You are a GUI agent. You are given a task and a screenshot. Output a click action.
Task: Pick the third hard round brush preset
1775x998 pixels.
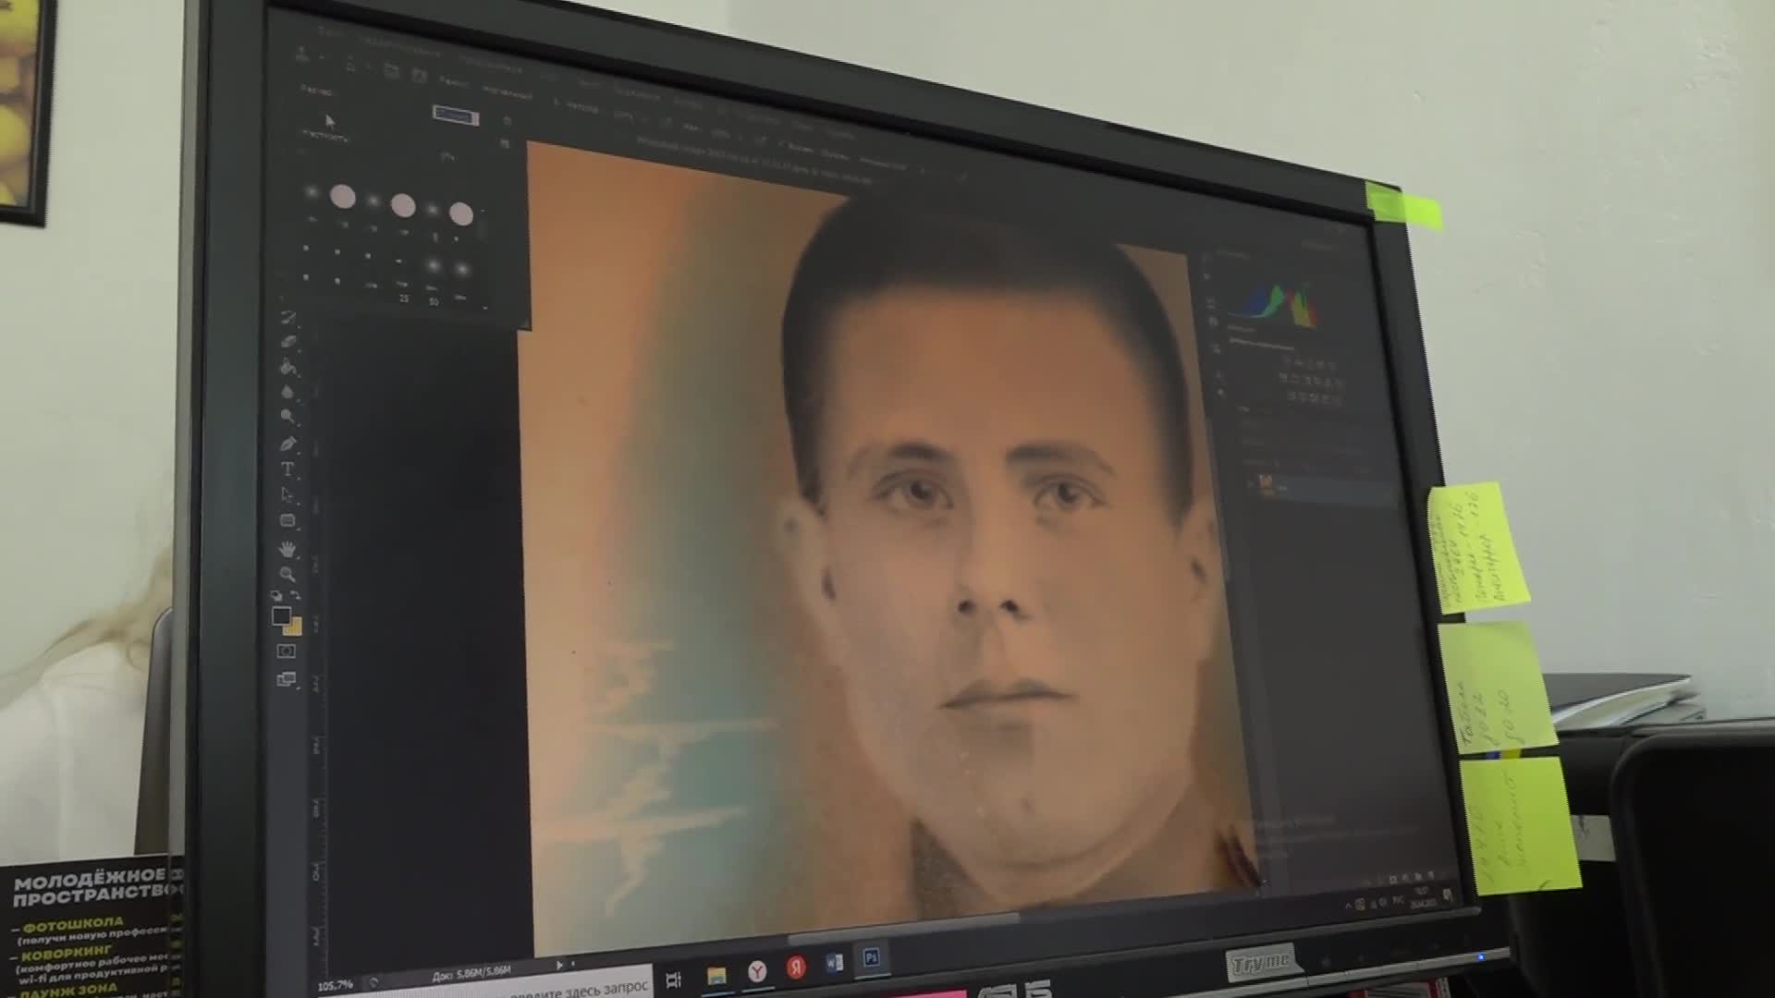tap(461, 214)
